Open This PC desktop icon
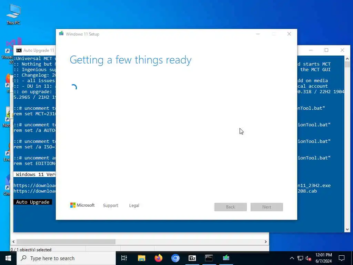 pyautogui.click(x=13, y=14)
